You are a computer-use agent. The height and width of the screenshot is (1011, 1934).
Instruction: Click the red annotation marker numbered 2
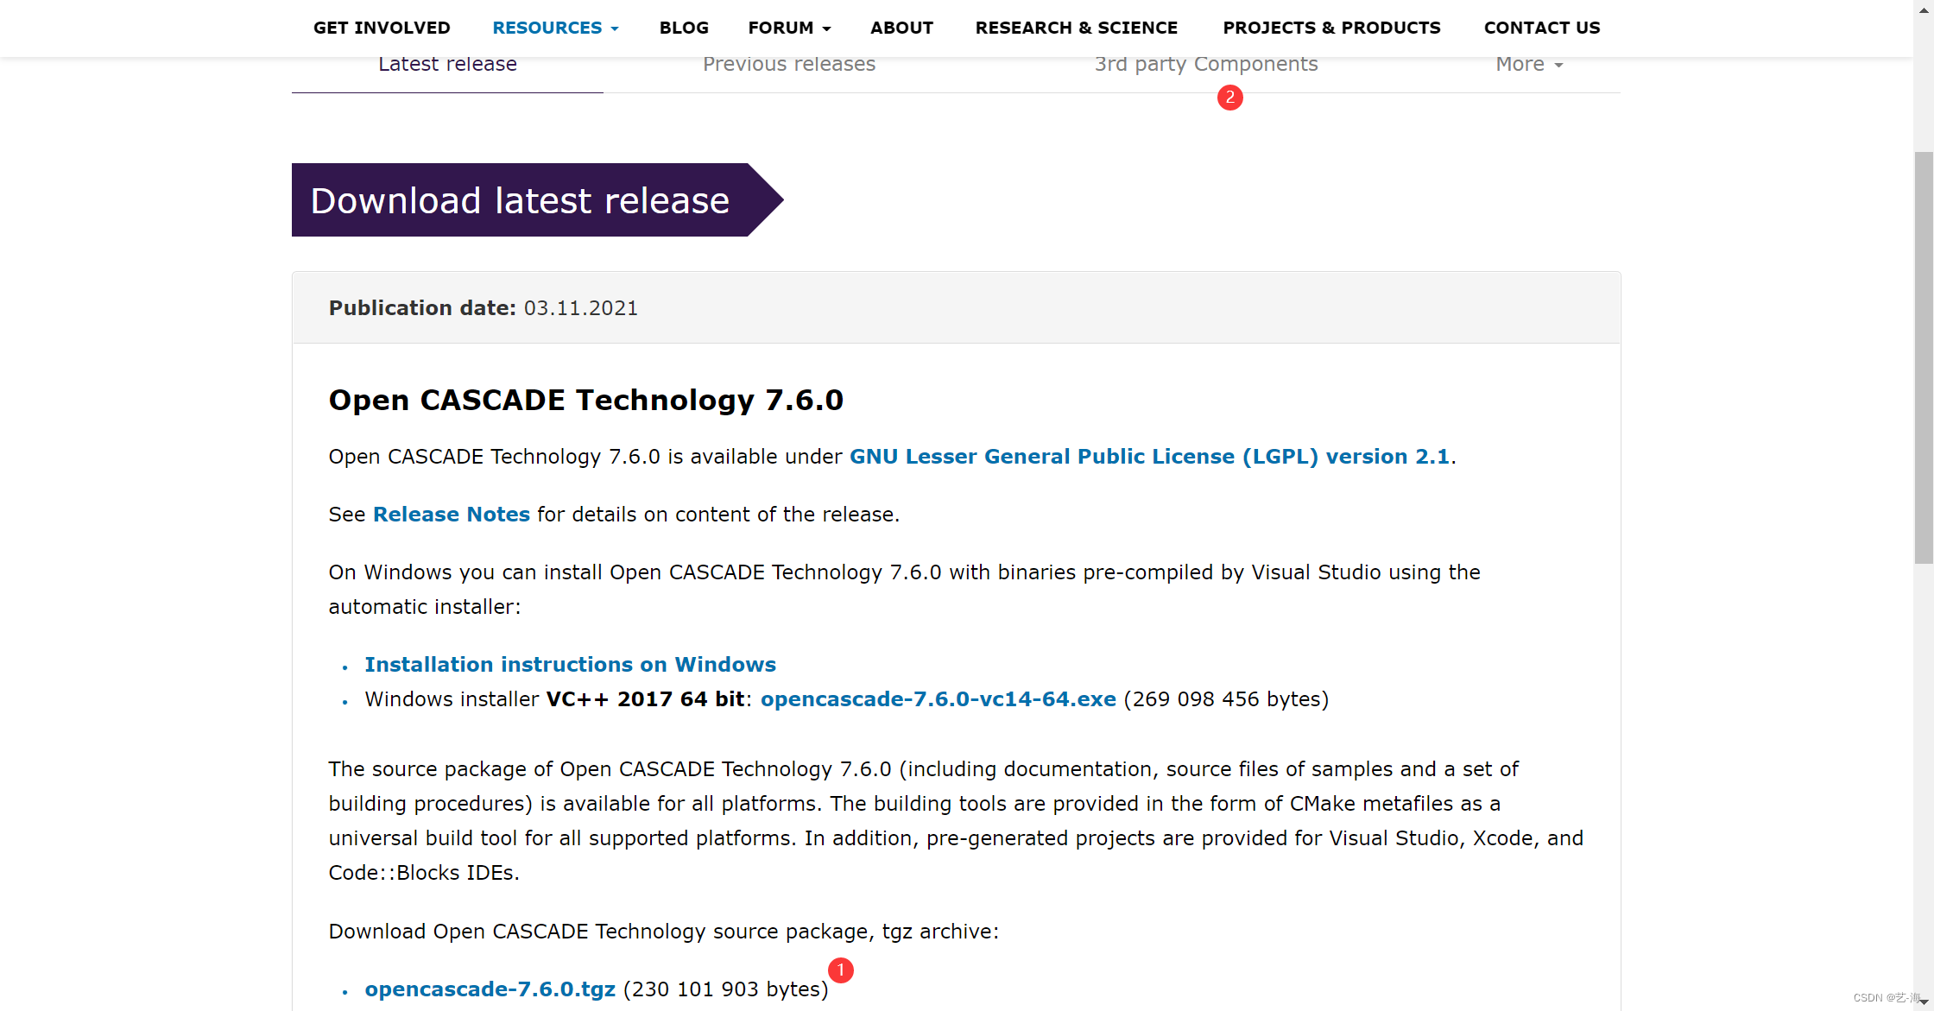click(1229, 98)
